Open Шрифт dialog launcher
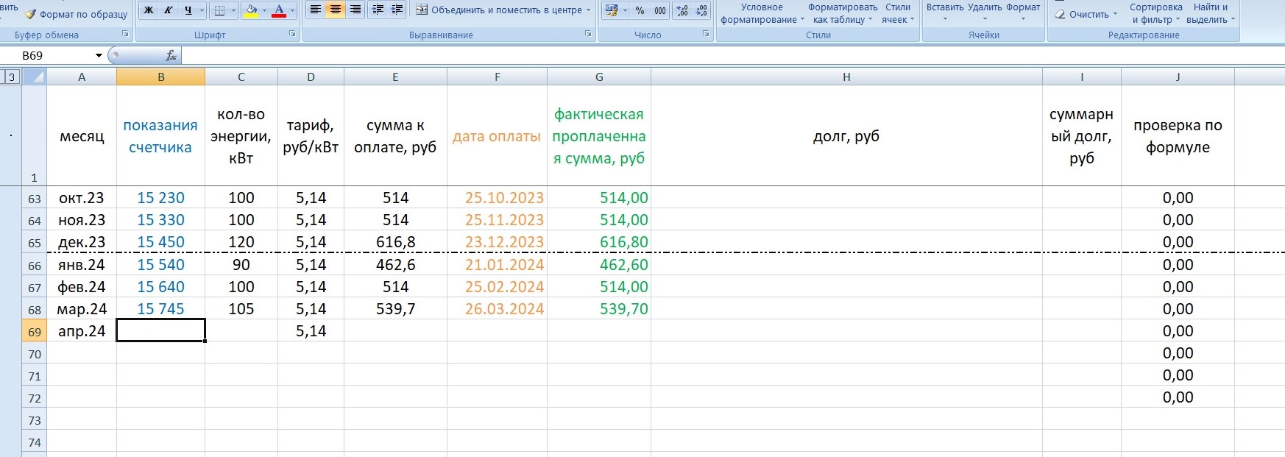This screenshot has width=1285, height=457. coord(292,34)
